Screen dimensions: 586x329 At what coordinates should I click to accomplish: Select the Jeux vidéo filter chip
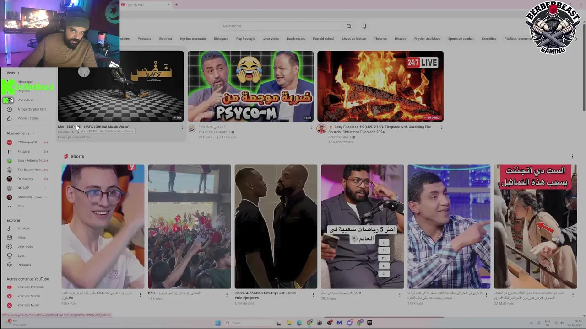271,39
